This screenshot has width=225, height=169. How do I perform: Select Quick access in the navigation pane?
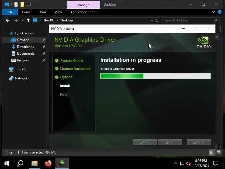pos(24,33)
